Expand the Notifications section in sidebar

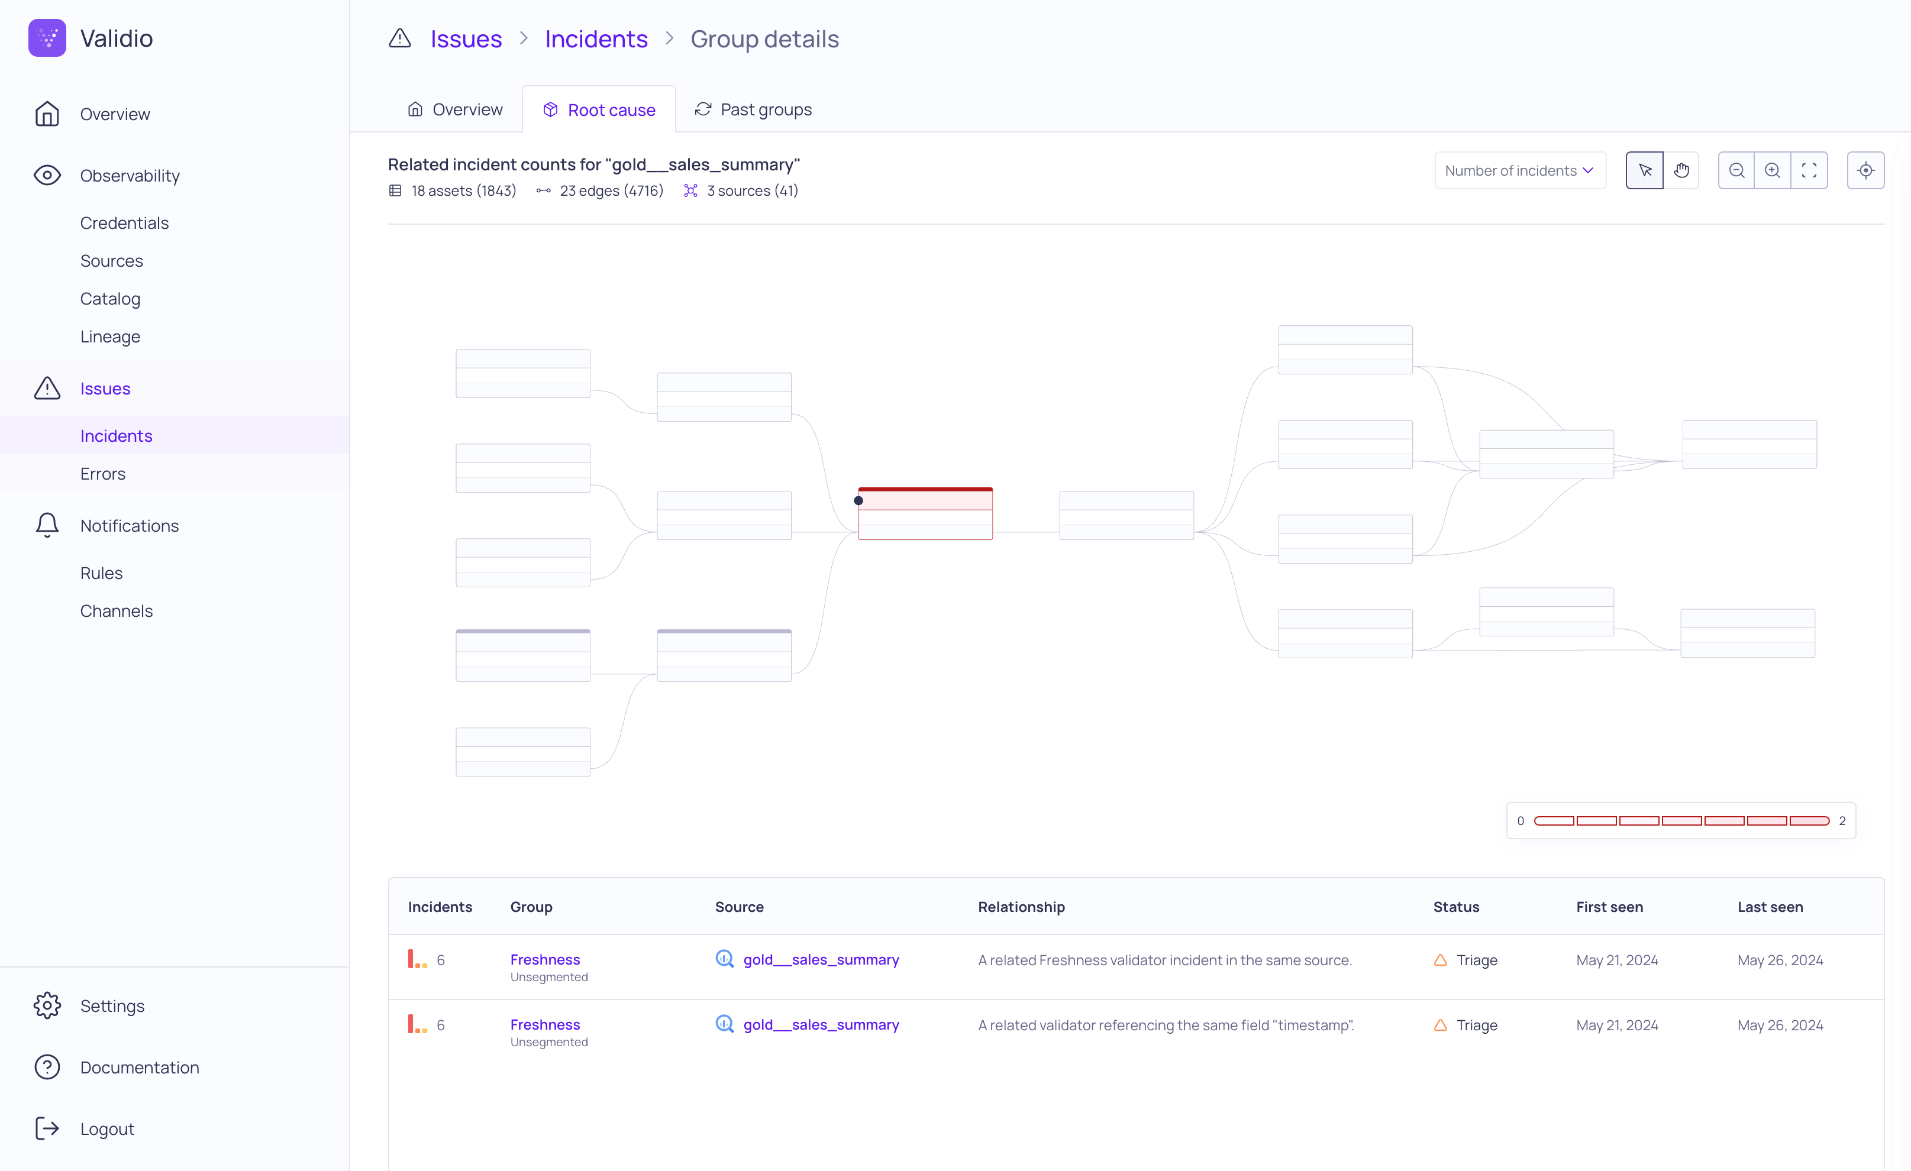point(128,525)
